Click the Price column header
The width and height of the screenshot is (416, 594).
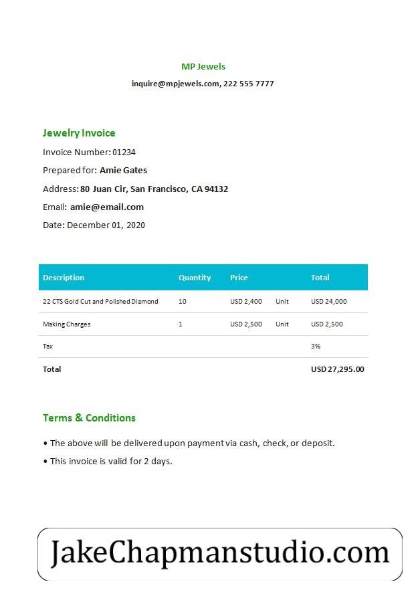coord(239,278)
